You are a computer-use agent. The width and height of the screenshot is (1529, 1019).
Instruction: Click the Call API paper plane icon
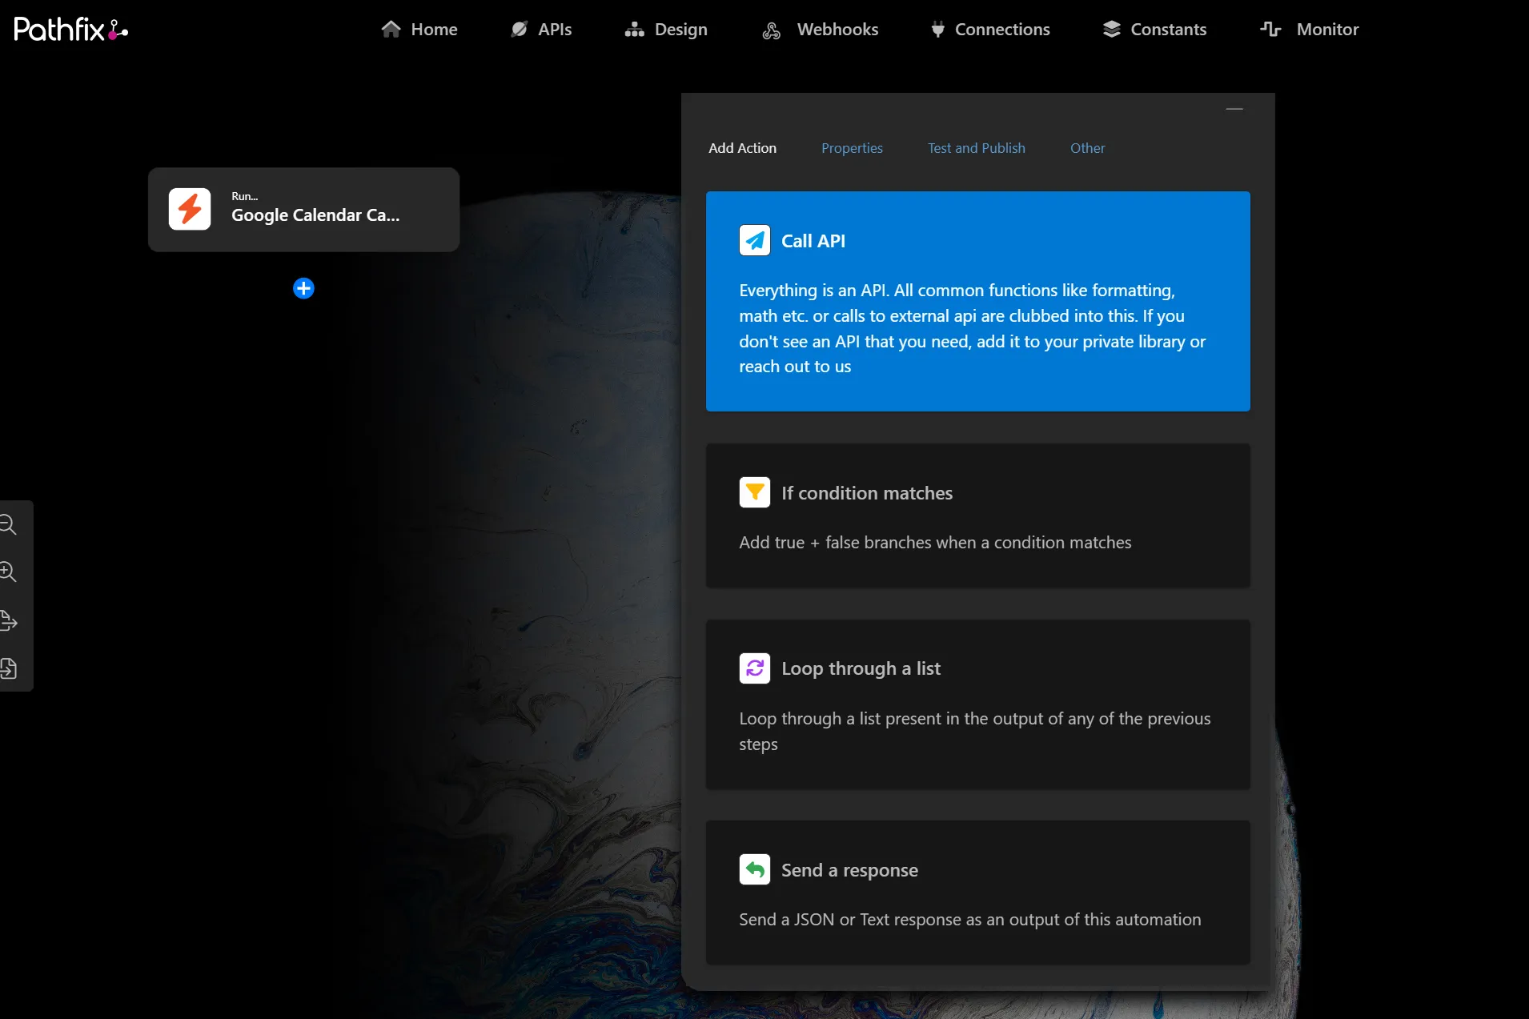755,240
